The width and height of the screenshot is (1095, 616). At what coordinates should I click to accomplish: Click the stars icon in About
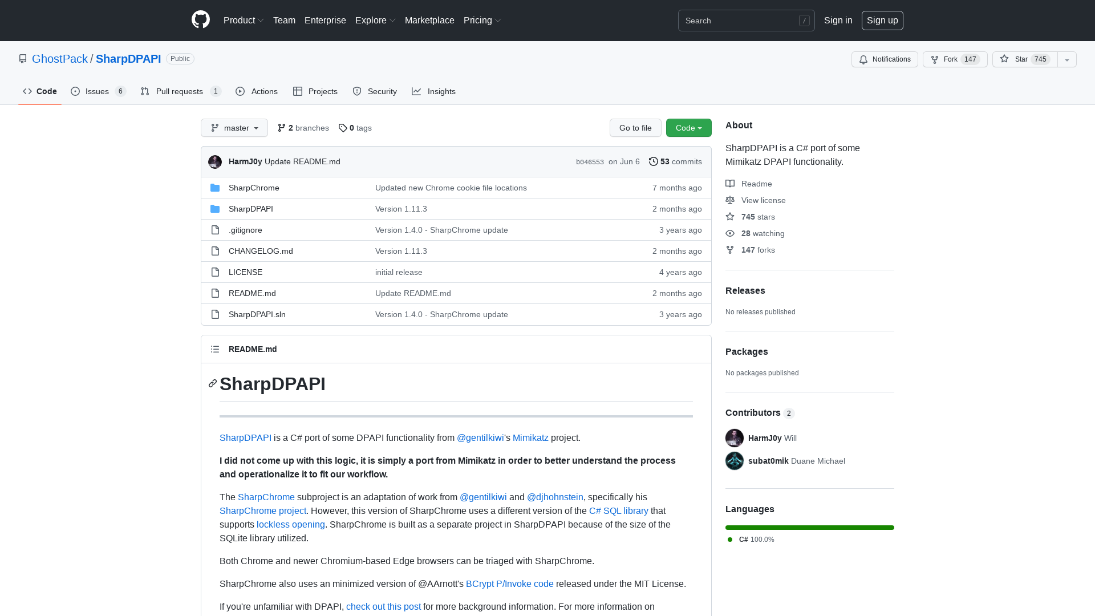click(730, 217)
